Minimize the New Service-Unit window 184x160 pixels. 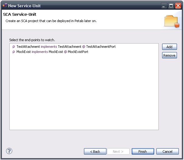[x=164, y=5]
